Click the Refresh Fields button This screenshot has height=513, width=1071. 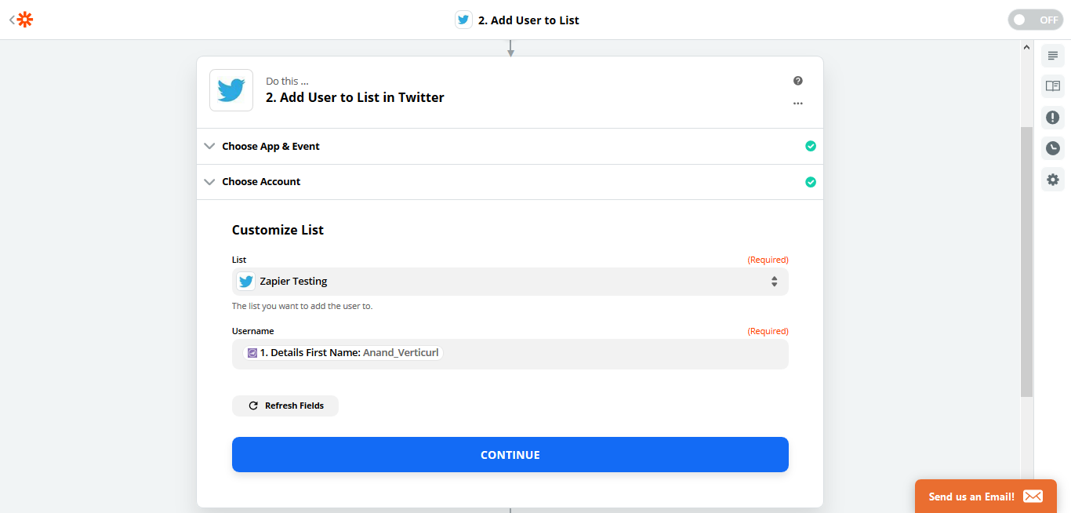pos(285,406)
